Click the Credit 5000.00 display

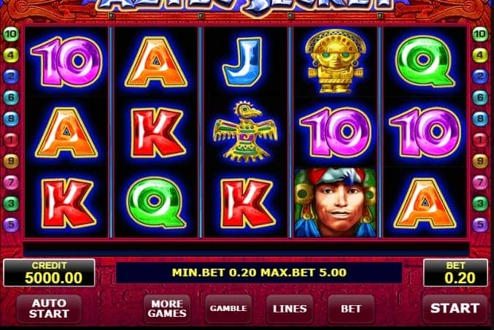point(49,273)
